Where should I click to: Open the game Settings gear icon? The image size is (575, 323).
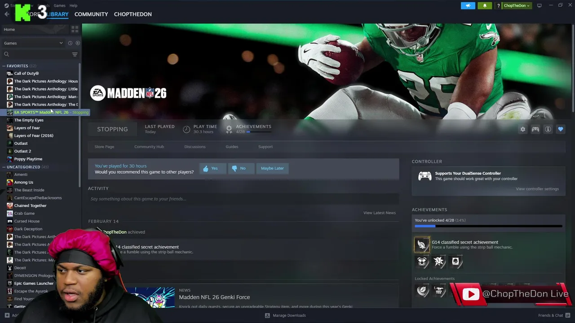coord(522,129)
